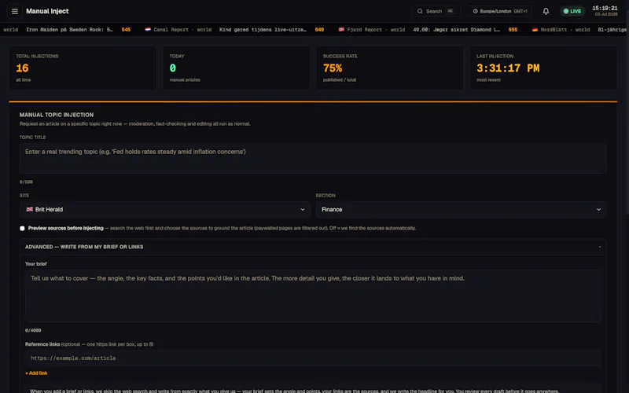Open the Europe/London timezone selector
The image size is (629, 393).
point(500,11)
